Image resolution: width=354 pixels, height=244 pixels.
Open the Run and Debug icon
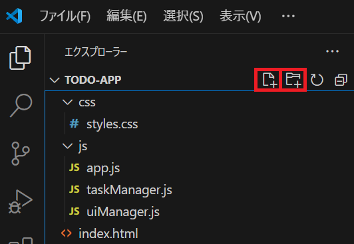pos(21,201)
